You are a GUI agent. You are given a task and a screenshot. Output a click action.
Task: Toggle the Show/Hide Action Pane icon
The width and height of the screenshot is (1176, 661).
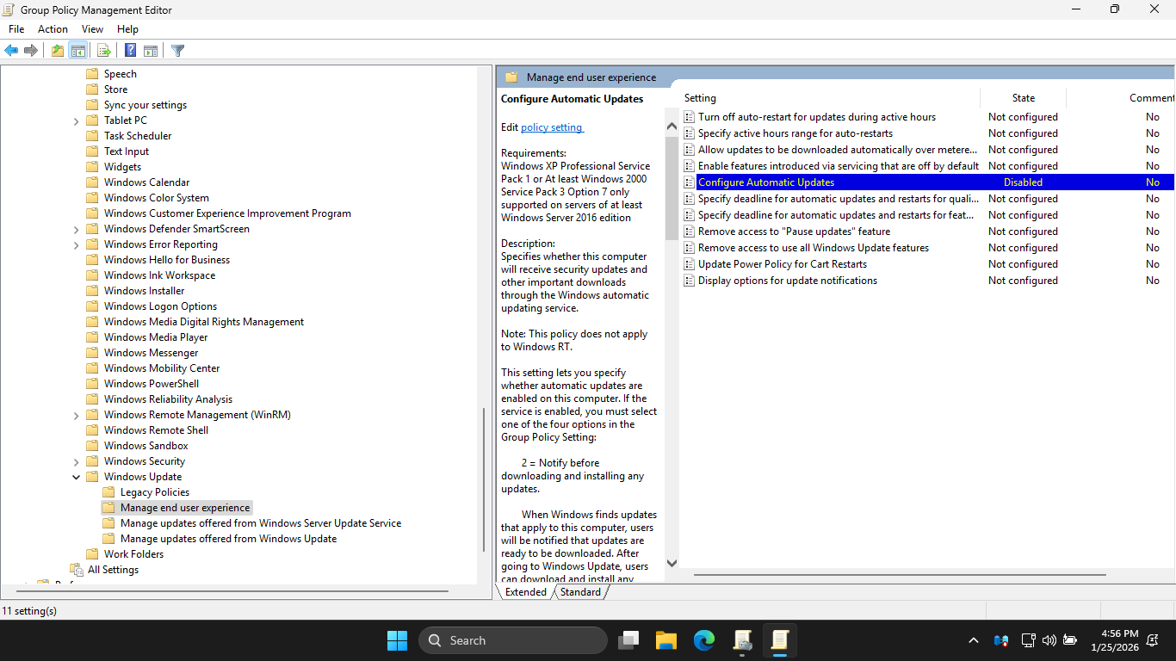[x=151, y=51]
